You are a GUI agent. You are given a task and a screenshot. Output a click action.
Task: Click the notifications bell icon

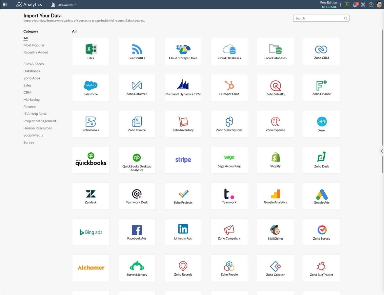[x=355, y=5]
